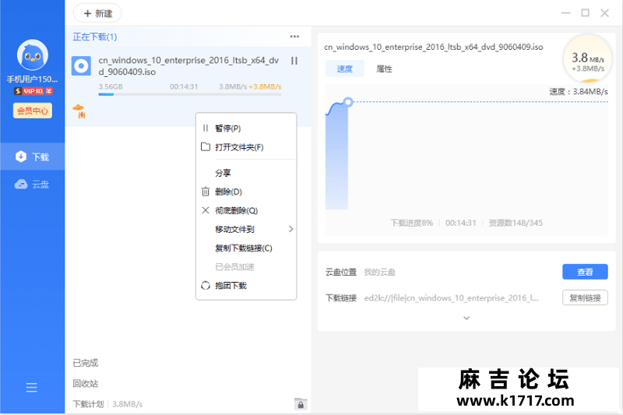Screen dimensions: 623x415
Task: Expand details with the down chevron
Action: [x=466, y=318]
